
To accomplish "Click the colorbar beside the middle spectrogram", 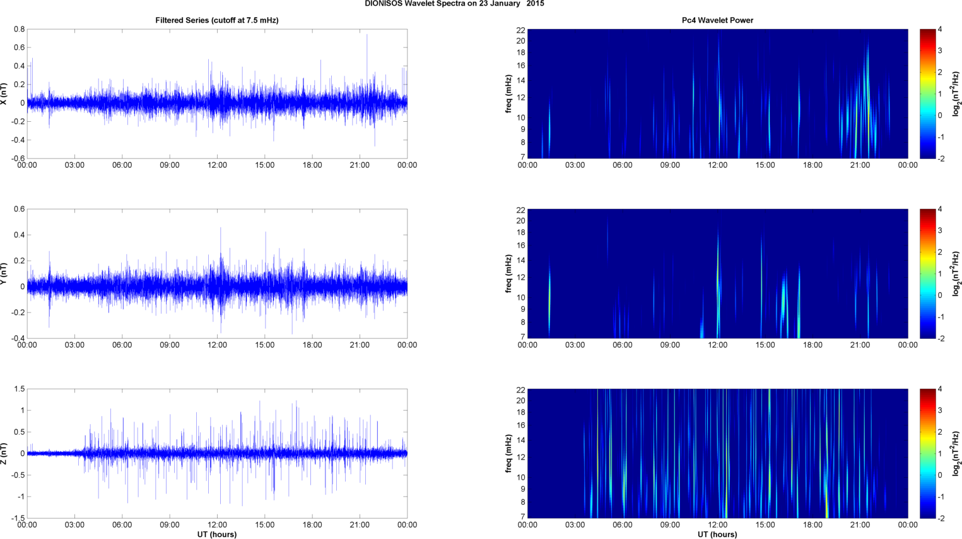I will tap(928, 273).
